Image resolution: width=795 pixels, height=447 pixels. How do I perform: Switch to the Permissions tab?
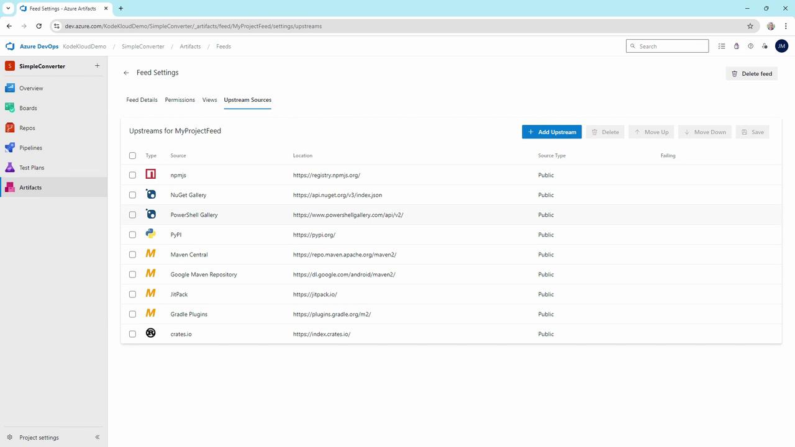tap(180, 100)
